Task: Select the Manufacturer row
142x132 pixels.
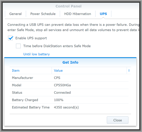Action: [69, 78]
